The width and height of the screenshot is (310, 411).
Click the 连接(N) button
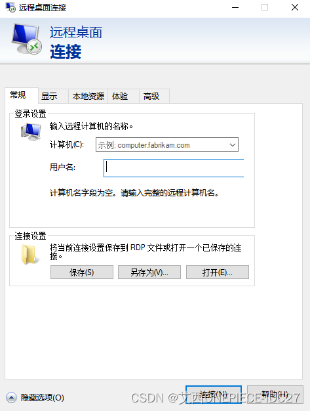pos(214,395)
